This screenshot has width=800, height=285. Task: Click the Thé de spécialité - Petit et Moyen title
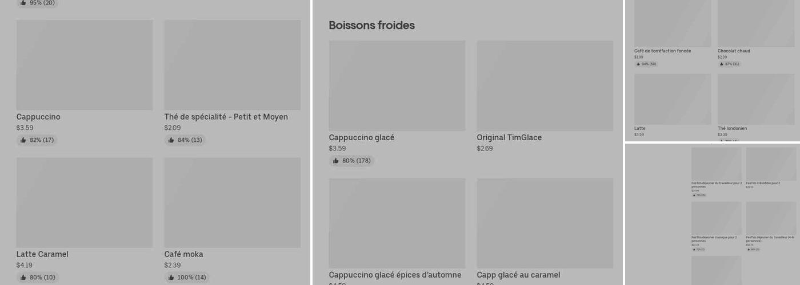pos(226,117)
